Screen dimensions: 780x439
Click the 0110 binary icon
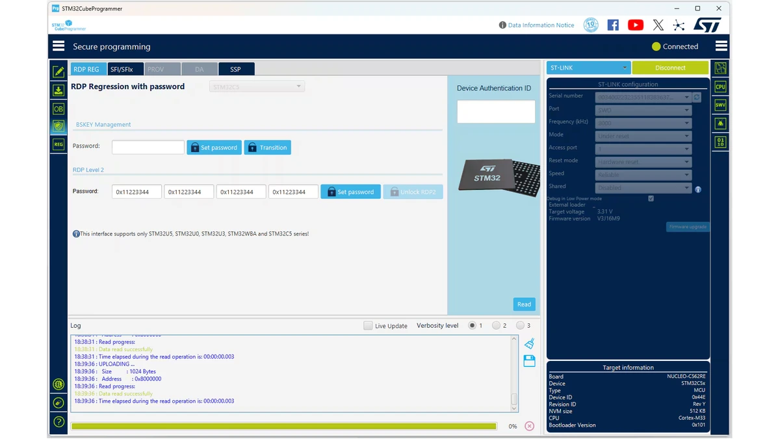(720, 141)
